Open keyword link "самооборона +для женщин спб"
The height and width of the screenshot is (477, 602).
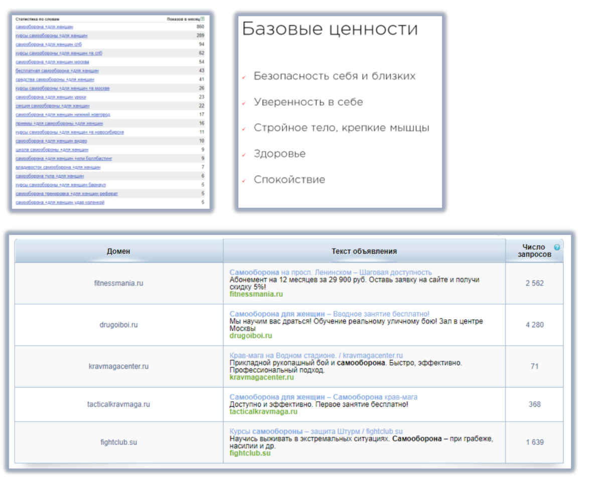[x=49, y=44]
